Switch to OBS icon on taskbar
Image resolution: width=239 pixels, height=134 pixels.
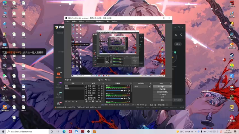(x=88, y=132)
